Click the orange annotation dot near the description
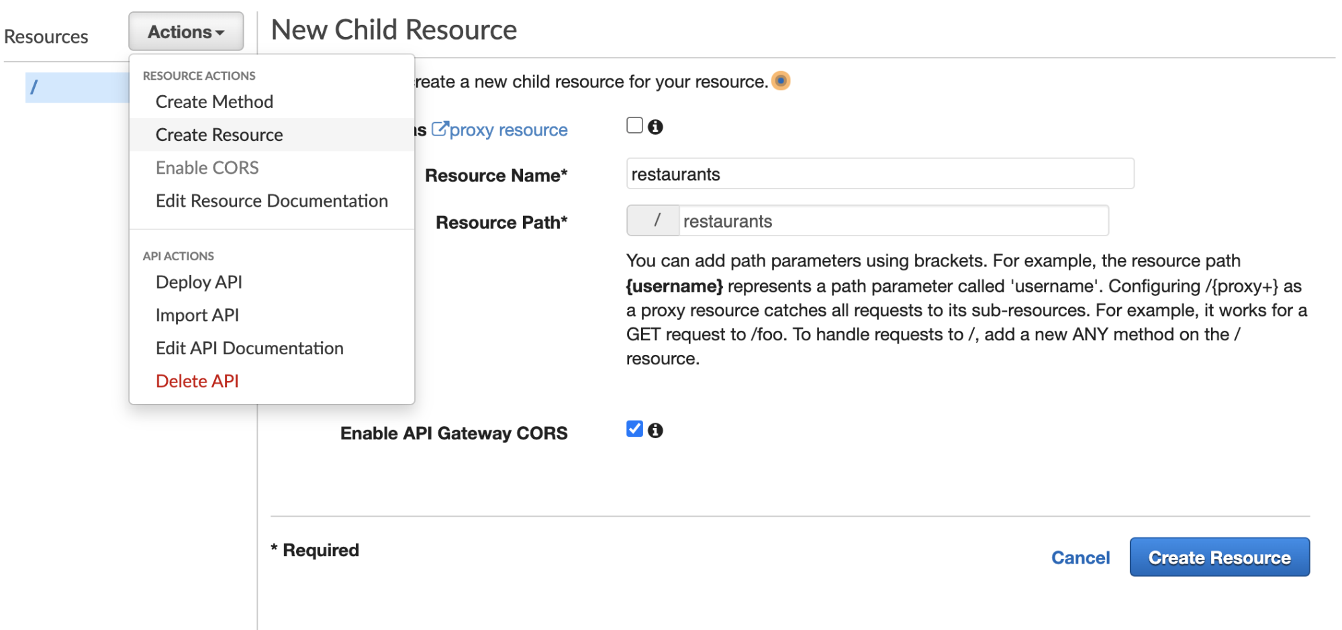This screenshot has height=630, width=1342. point(781,81)
